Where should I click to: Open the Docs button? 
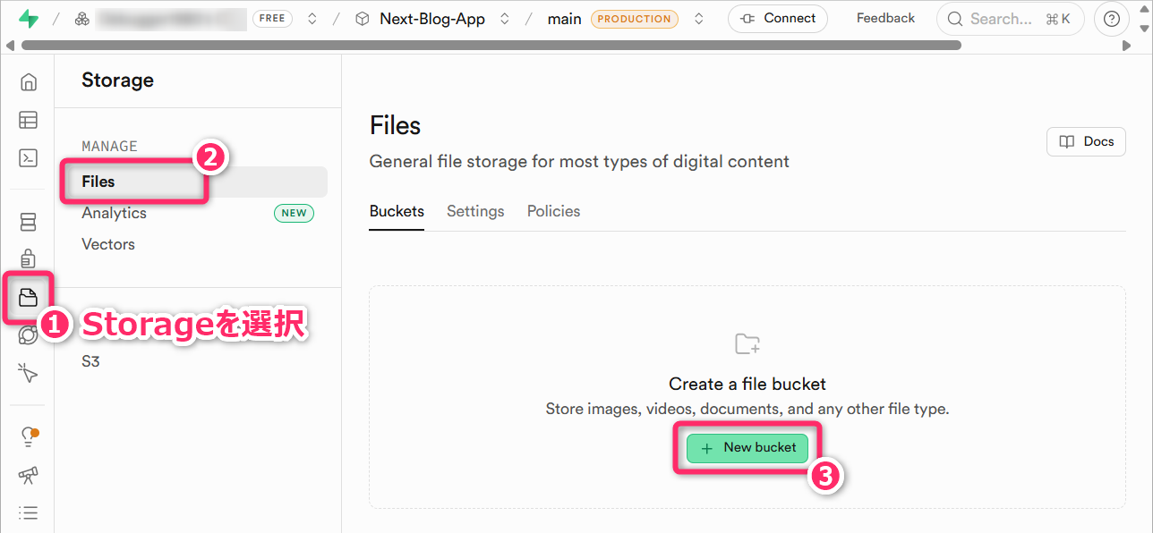point(1086,141)
